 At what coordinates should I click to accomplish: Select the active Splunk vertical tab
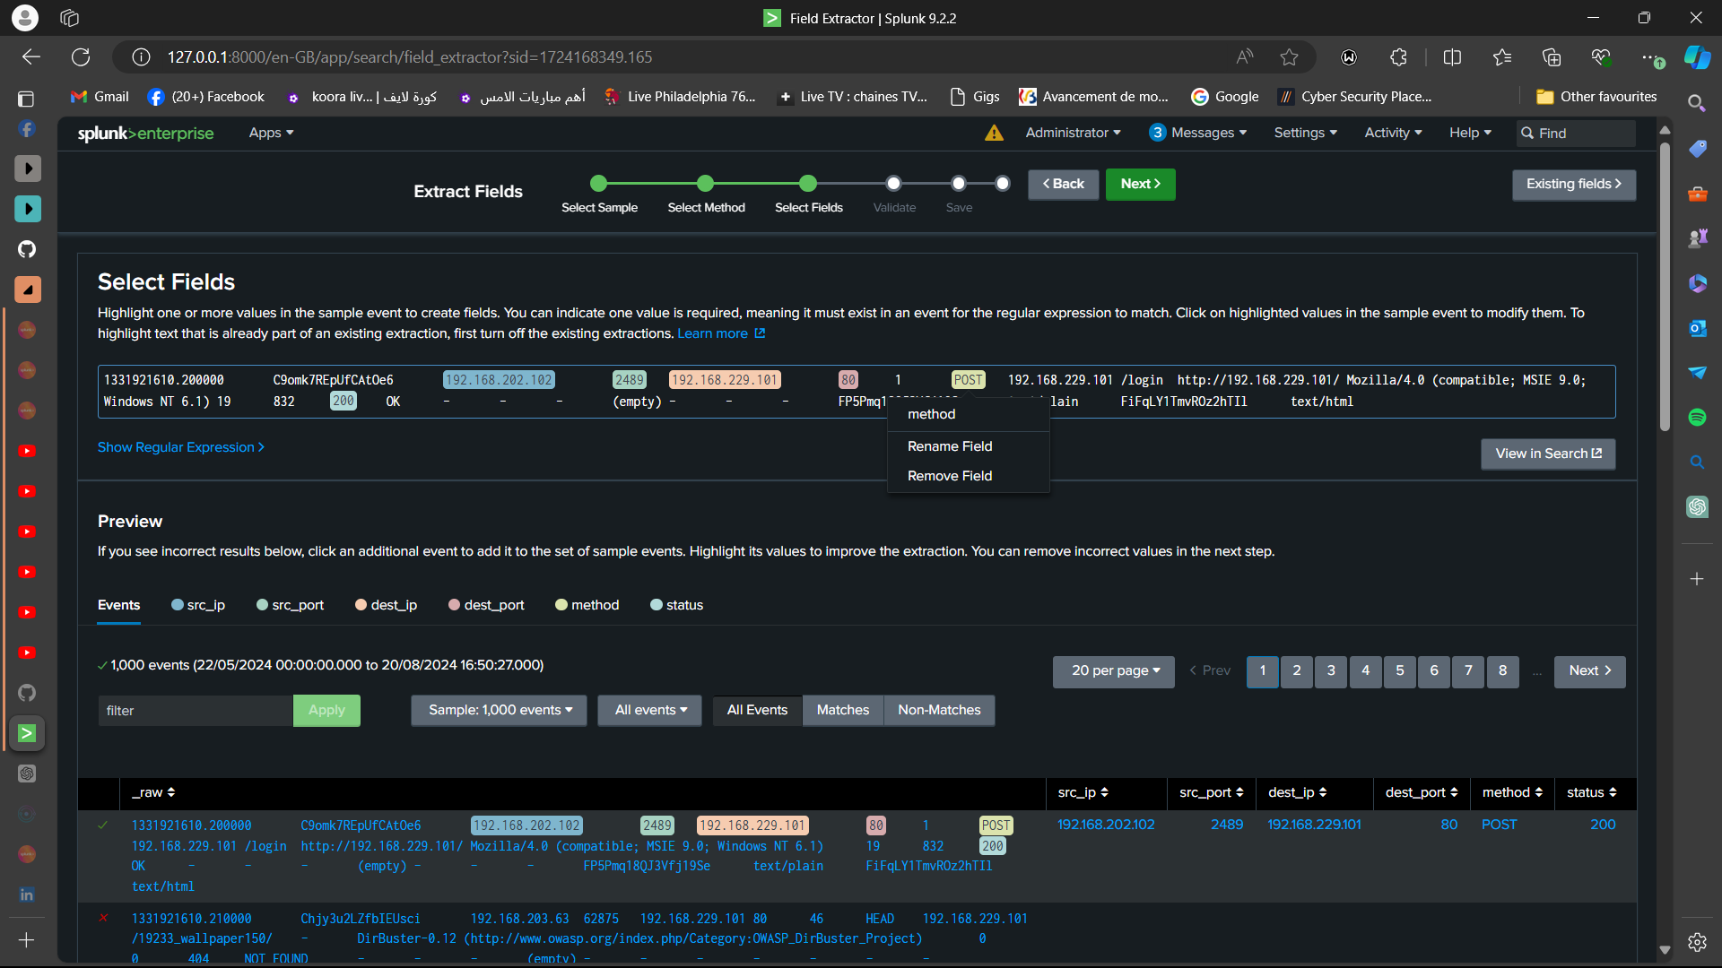coord(27,733)
